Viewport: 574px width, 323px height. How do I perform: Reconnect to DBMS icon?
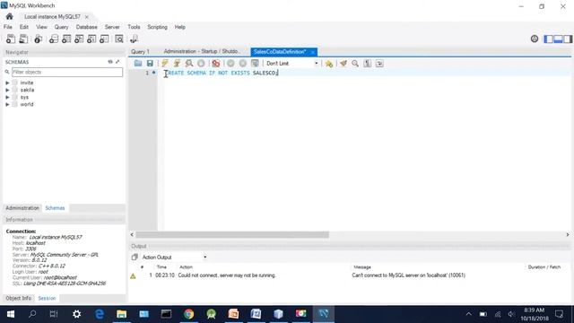(134, 39)
